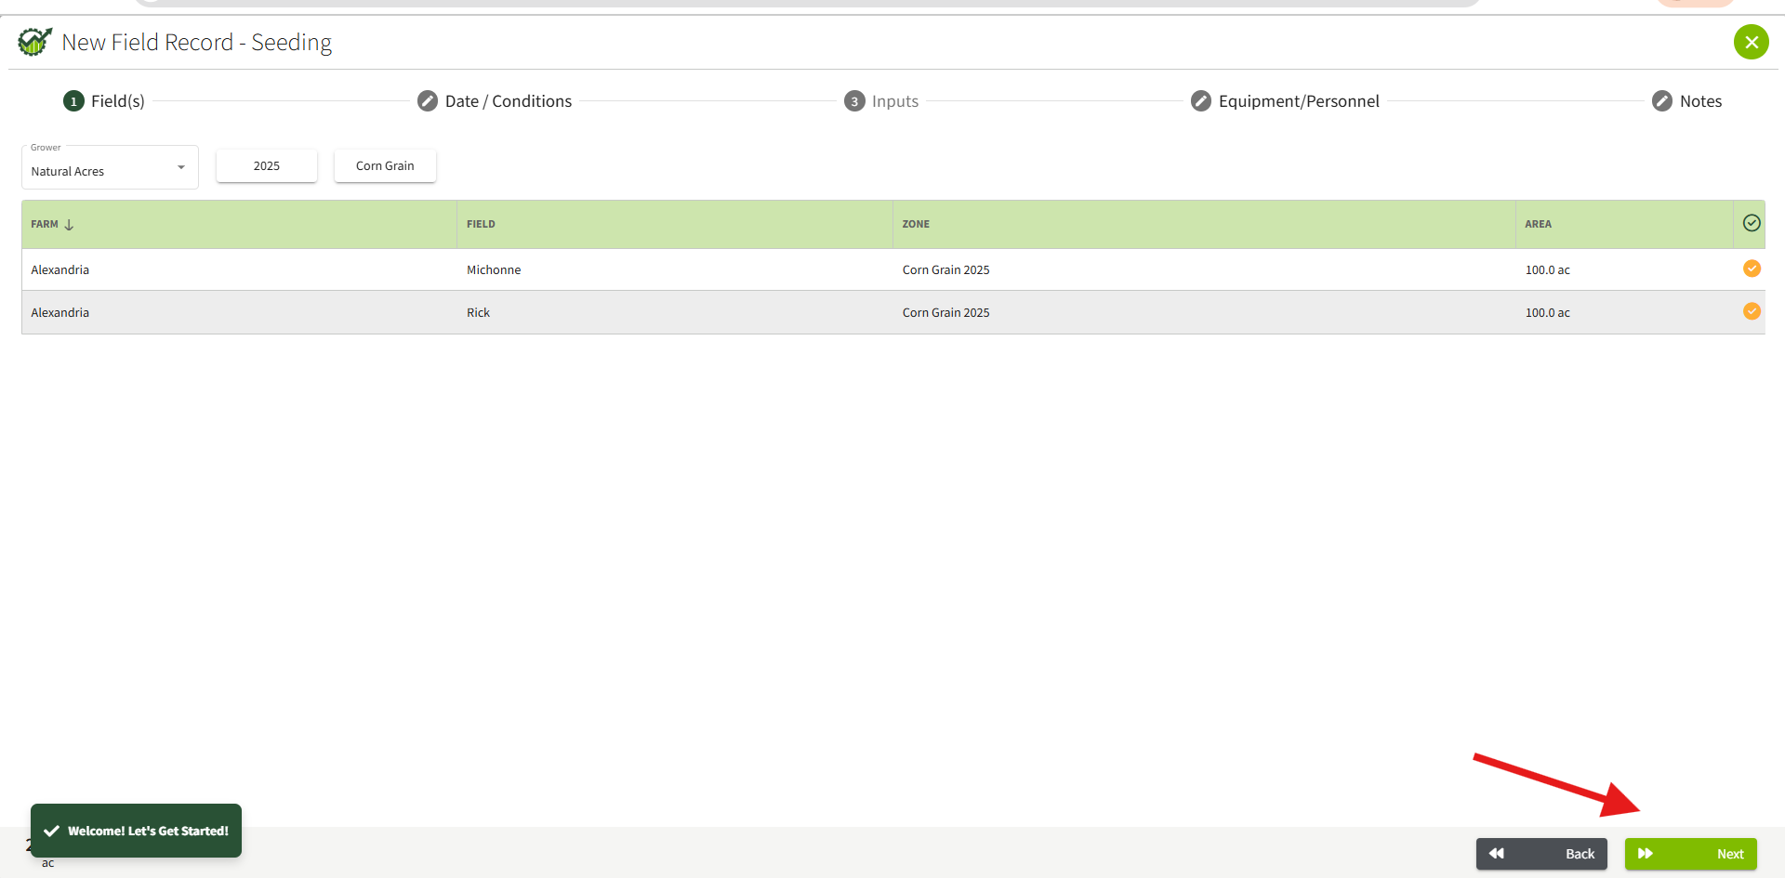Open the Date / Conditions step

495,101
